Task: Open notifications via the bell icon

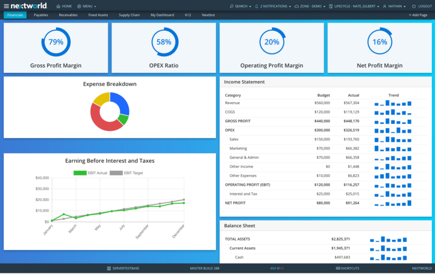Action: 257,6
